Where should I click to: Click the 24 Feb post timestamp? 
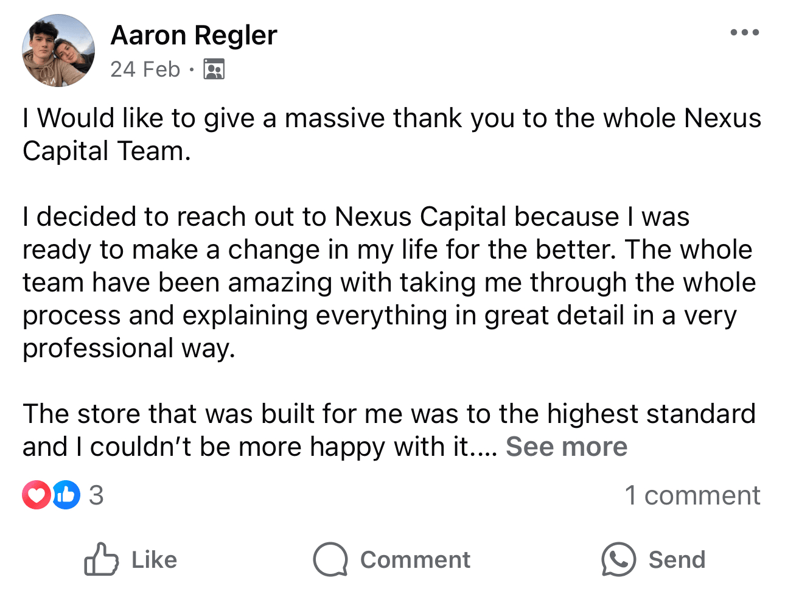[x=145, y=69]
